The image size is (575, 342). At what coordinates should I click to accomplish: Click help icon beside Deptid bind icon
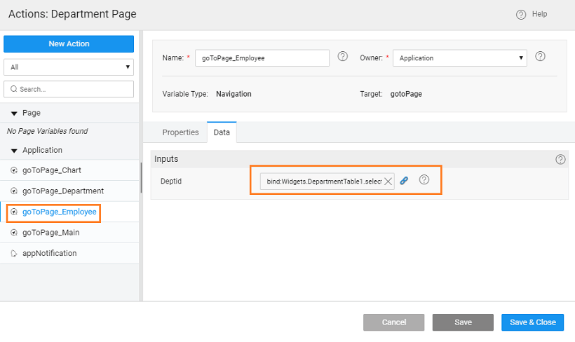pyautogui.click(x=424, y=180)
